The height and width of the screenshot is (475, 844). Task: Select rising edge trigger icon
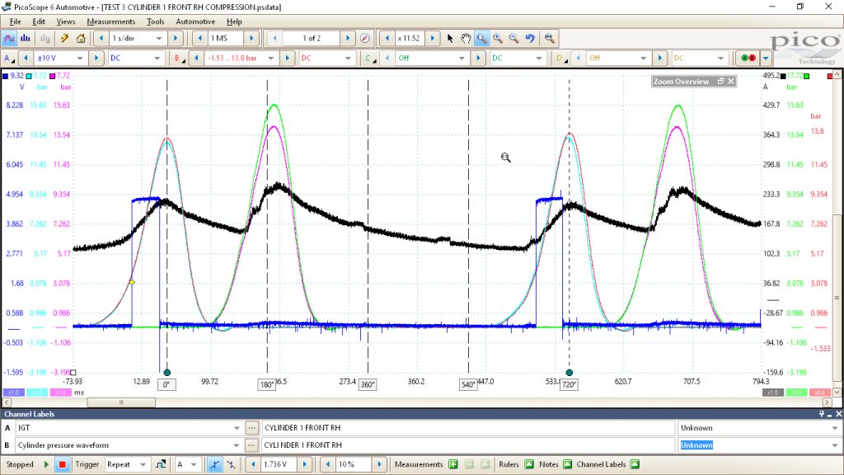click(214, 464)
